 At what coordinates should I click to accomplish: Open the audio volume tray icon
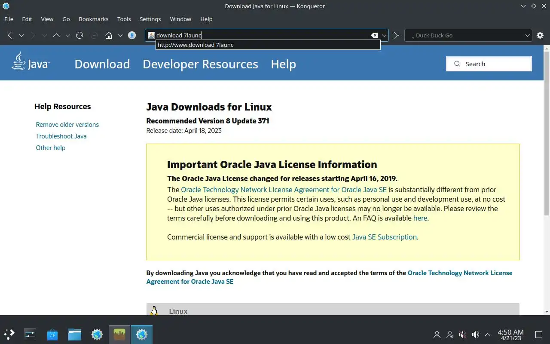pyautogui.click(x=476, y=334)
